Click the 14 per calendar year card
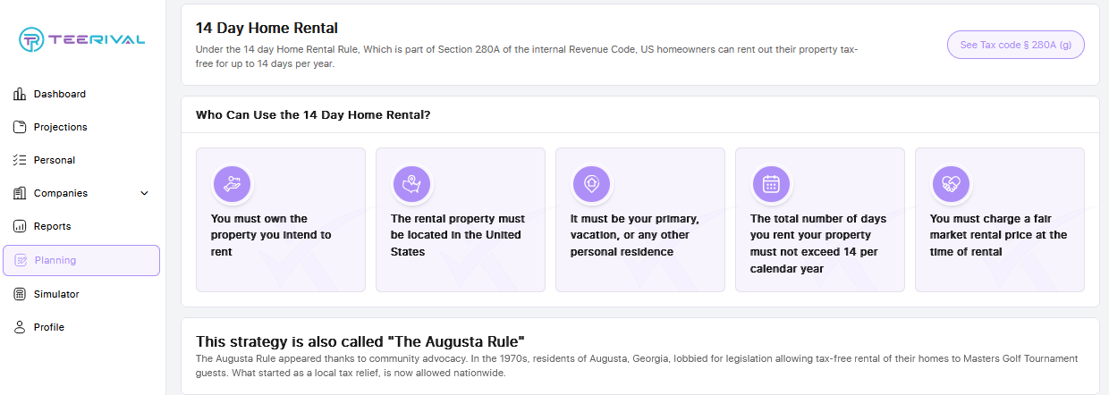The height and width of the screenshot is (395, 1109). pyautogui.click(x=820, y=220)
